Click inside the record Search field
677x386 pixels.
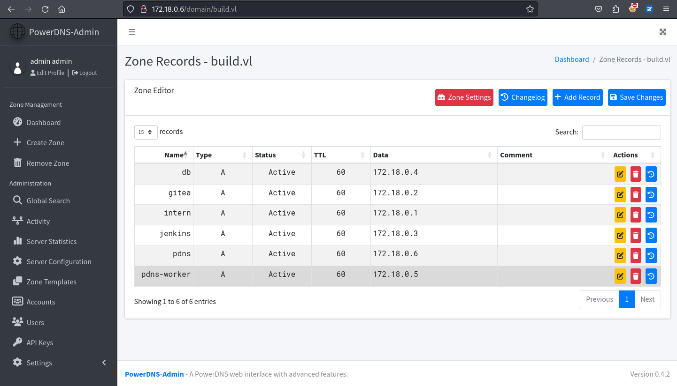tap(621, 132)
